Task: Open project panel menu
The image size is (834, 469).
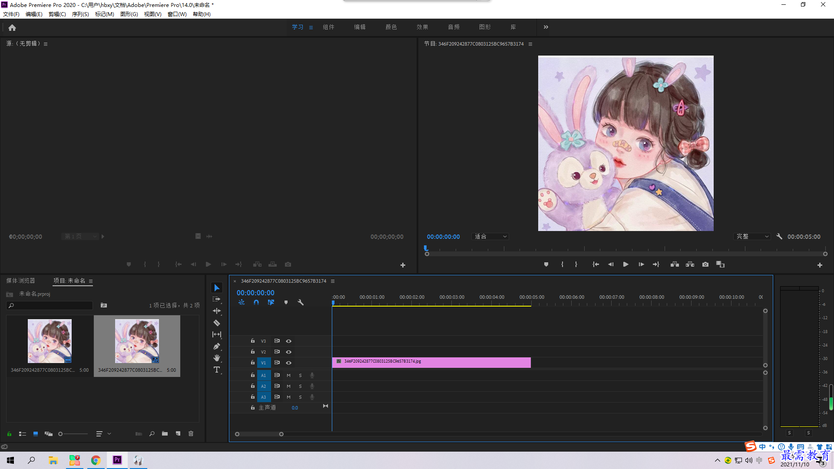Action: (x=91, y=281)
